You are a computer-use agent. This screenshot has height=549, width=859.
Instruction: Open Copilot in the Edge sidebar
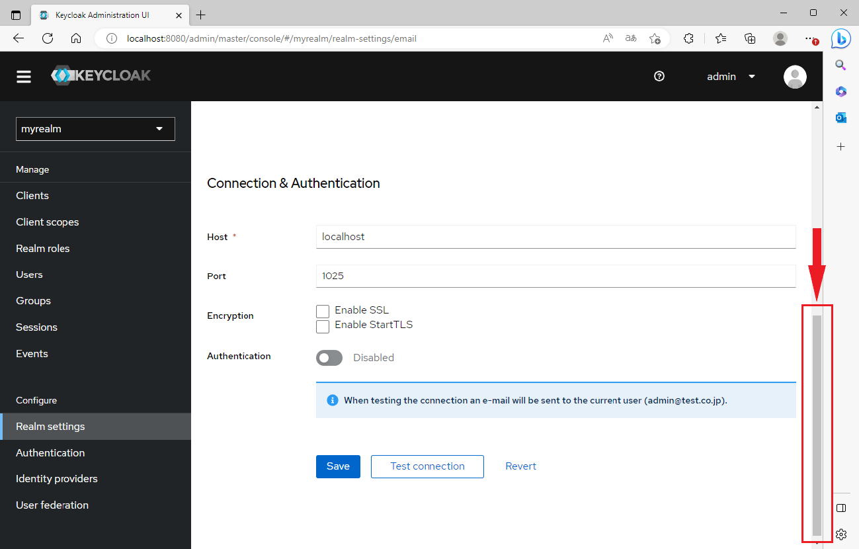840,38
